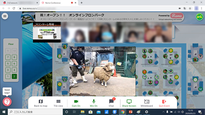The height and width of the screenshot is (115, 205).
Task: Open Task View in the taskbar
Action: pos(75,112)
